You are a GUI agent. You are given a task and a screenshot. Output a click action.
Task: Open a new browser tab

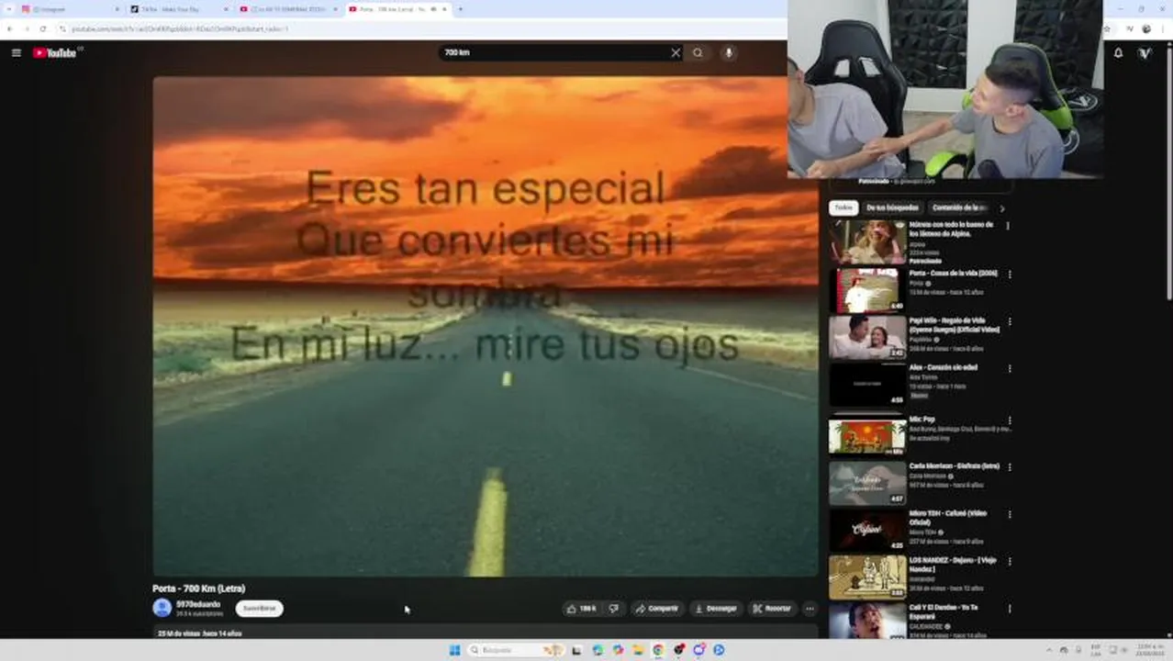coord(460,9)
